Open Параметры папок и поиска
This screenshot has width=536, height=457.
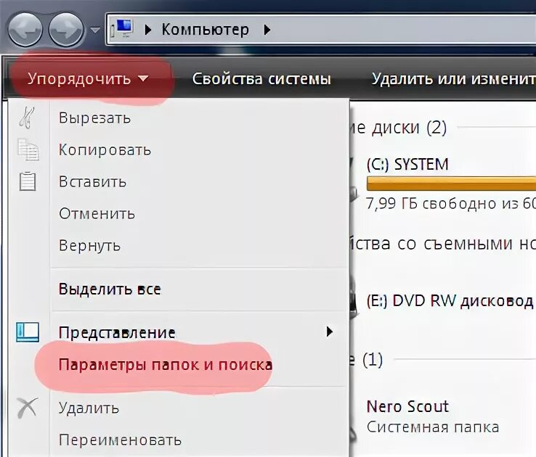(166, 365)
